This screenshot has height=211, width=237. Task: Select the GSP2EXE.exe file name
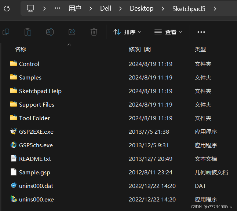(36, 132)
